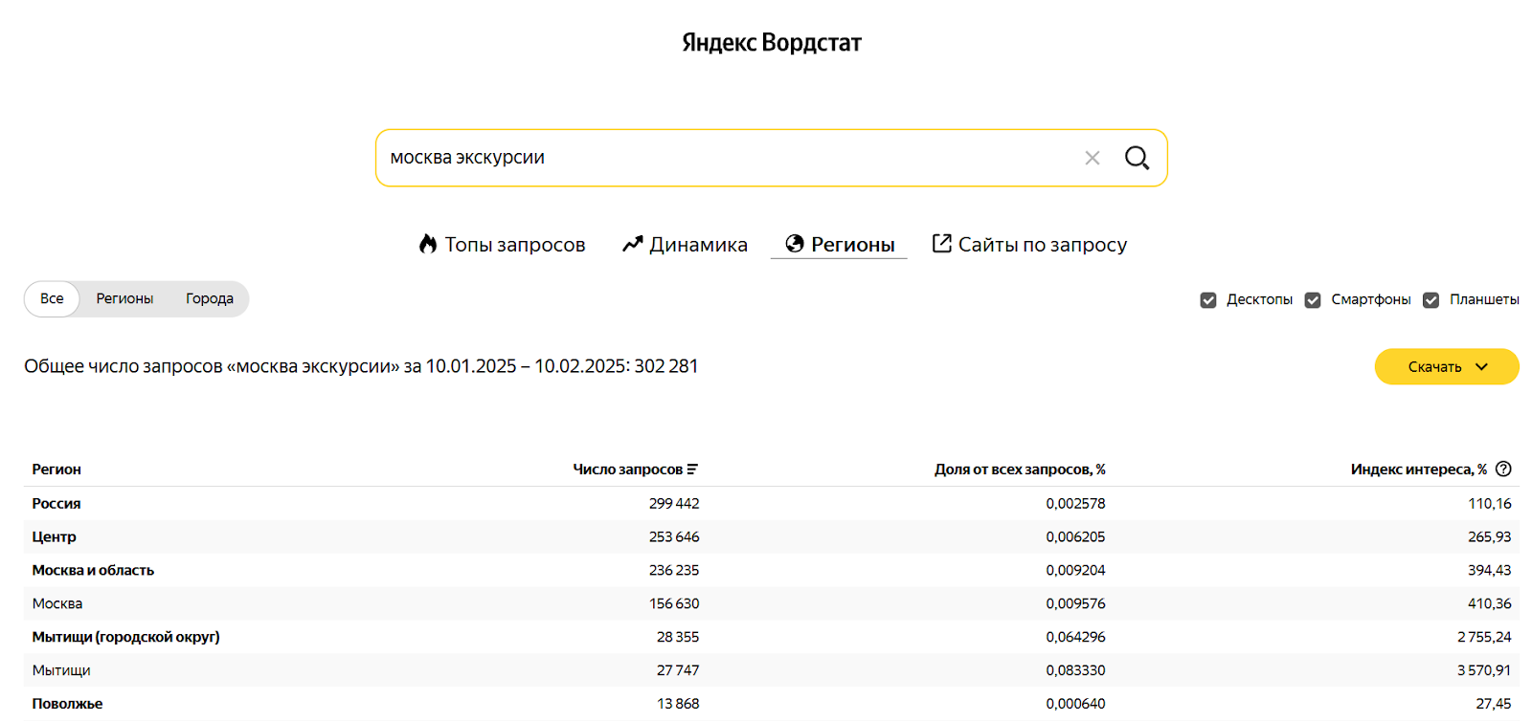Viewport: 1532px width, 721px height.
Task: Open the Индекс интереса help question icon
Action: click(1503, 469)
